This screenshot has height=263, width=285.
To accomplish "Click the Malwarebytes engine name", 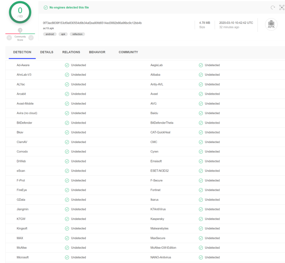I will pos(159,228).
